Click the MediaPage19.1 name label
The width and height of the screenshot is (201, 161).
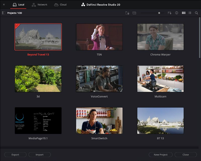(x=38, y=138)
